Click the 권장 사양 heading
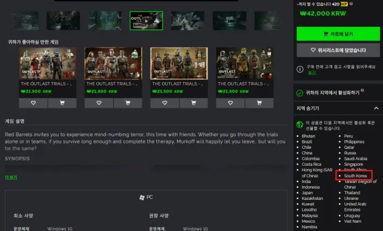383x231 pixels. (159, 216)
